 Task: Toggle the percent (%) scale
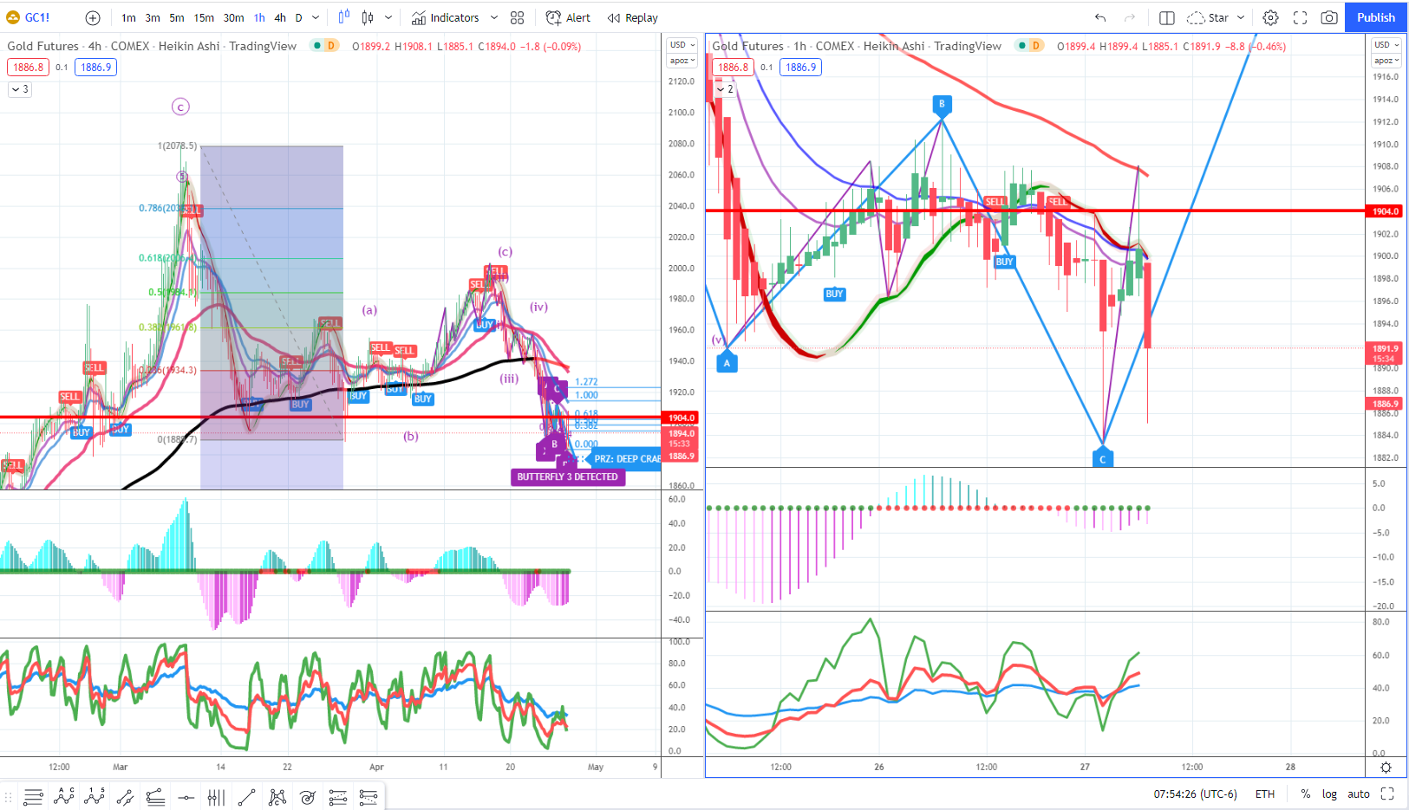click(x=1305, y=794)
